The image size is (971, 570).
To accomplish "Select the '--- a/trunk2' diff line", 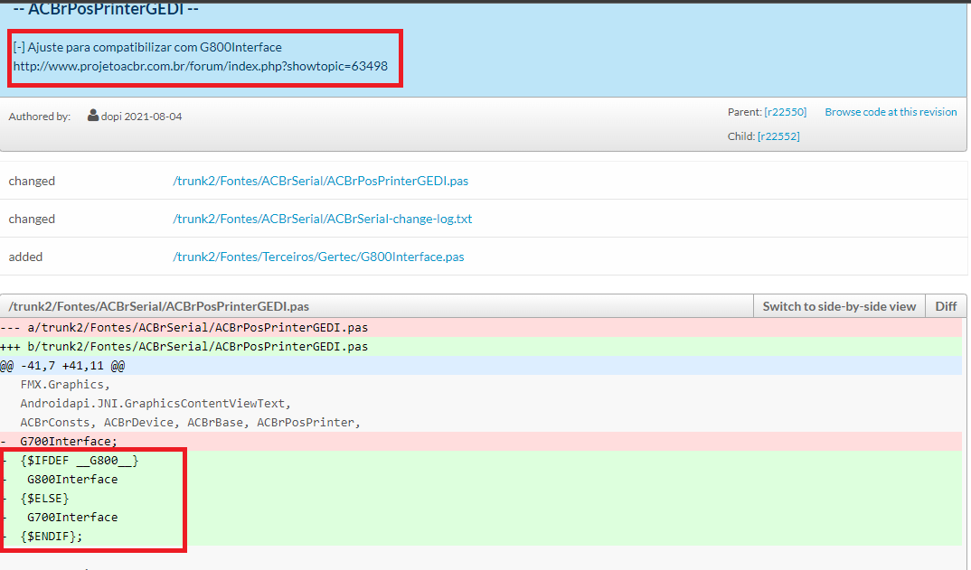I will (481, 327).
